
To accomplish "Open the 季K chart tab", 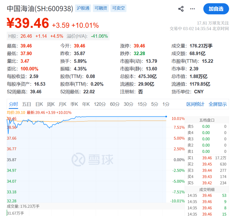I will [x=74, y=104].
